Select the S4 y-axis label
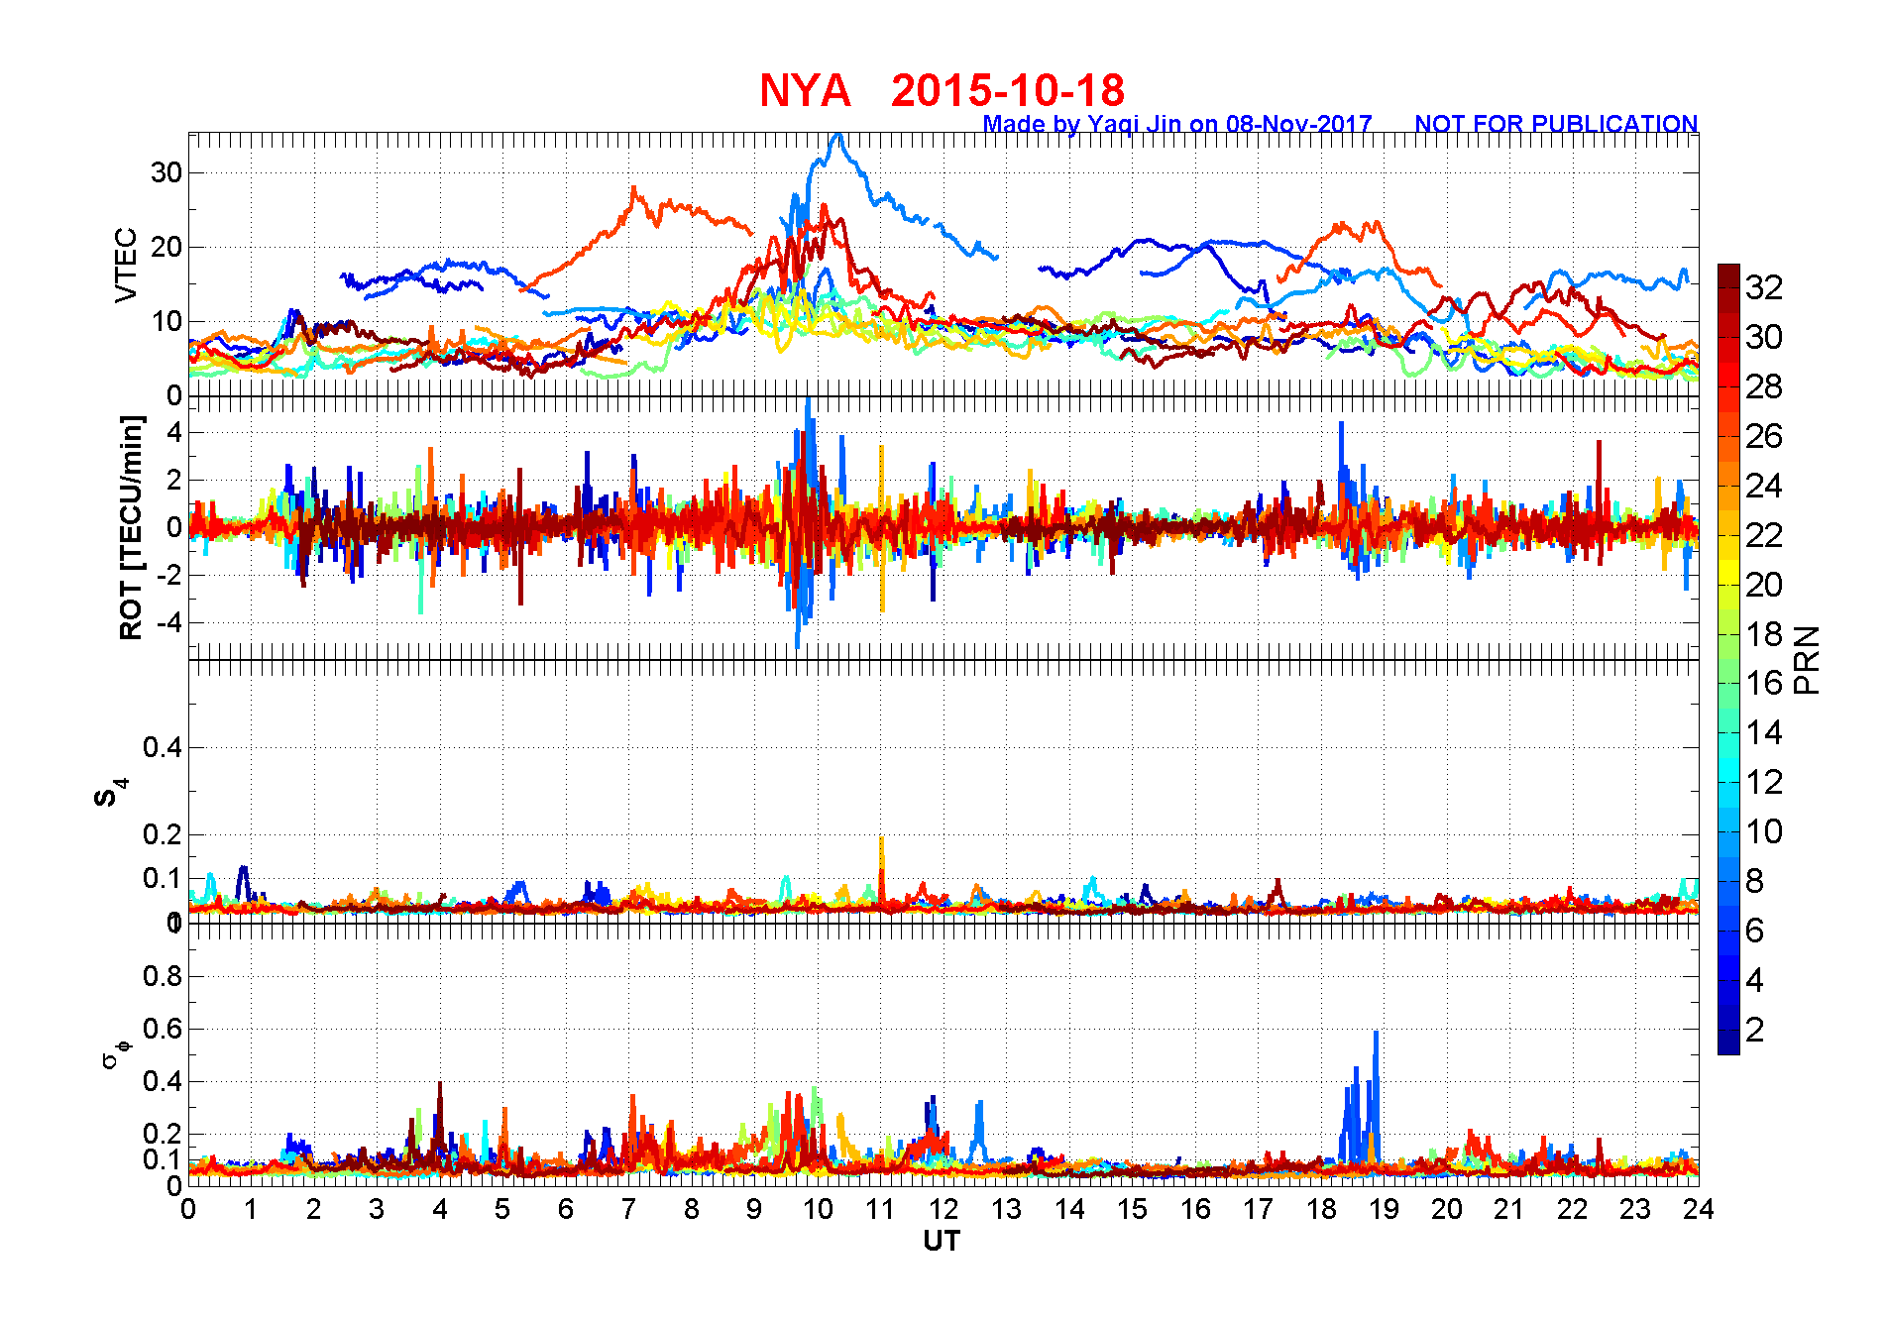1887x1318 pixels. point(110,793)
